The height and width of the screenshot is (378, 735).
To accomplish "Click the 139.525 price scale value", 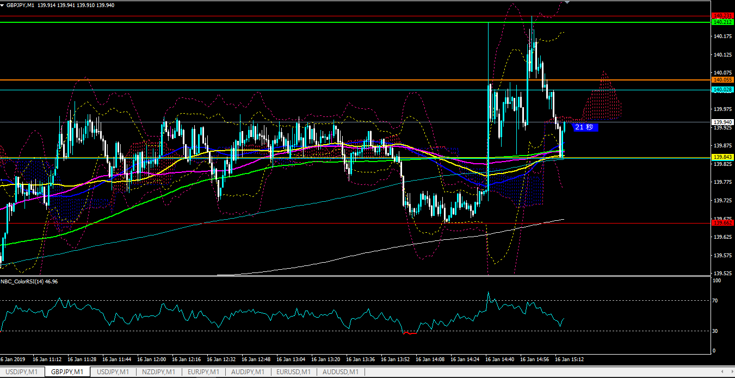I will point(722,274).
